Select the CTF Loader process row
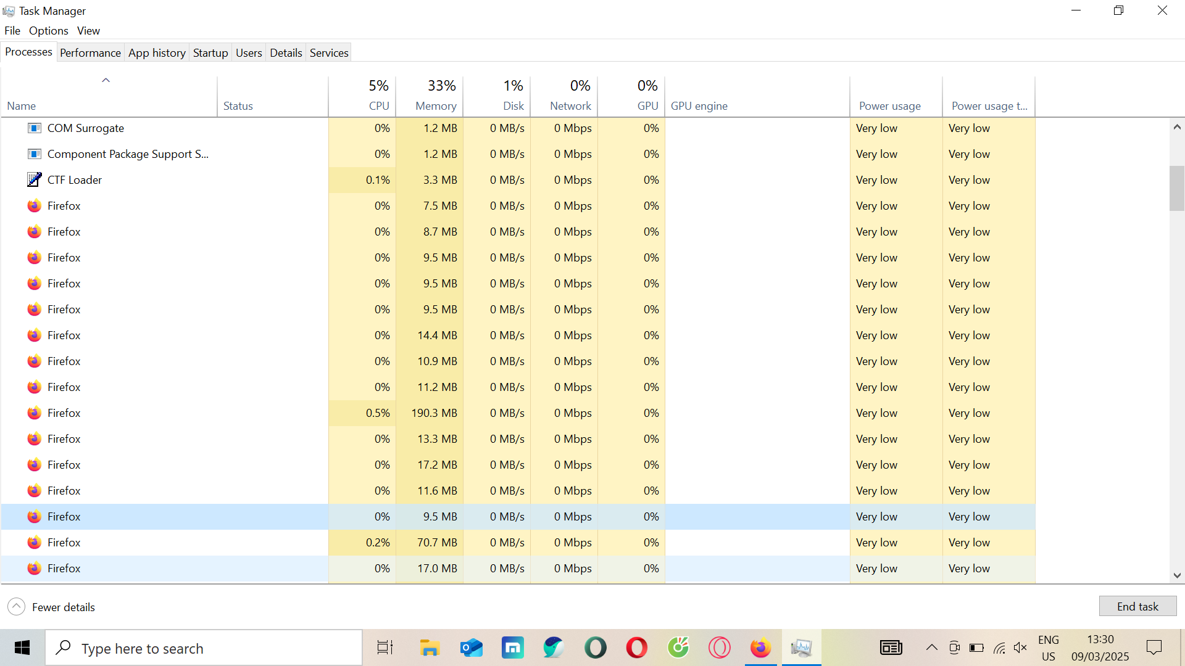This screenshot has height=666, width=1185. (x=518, y=180)
